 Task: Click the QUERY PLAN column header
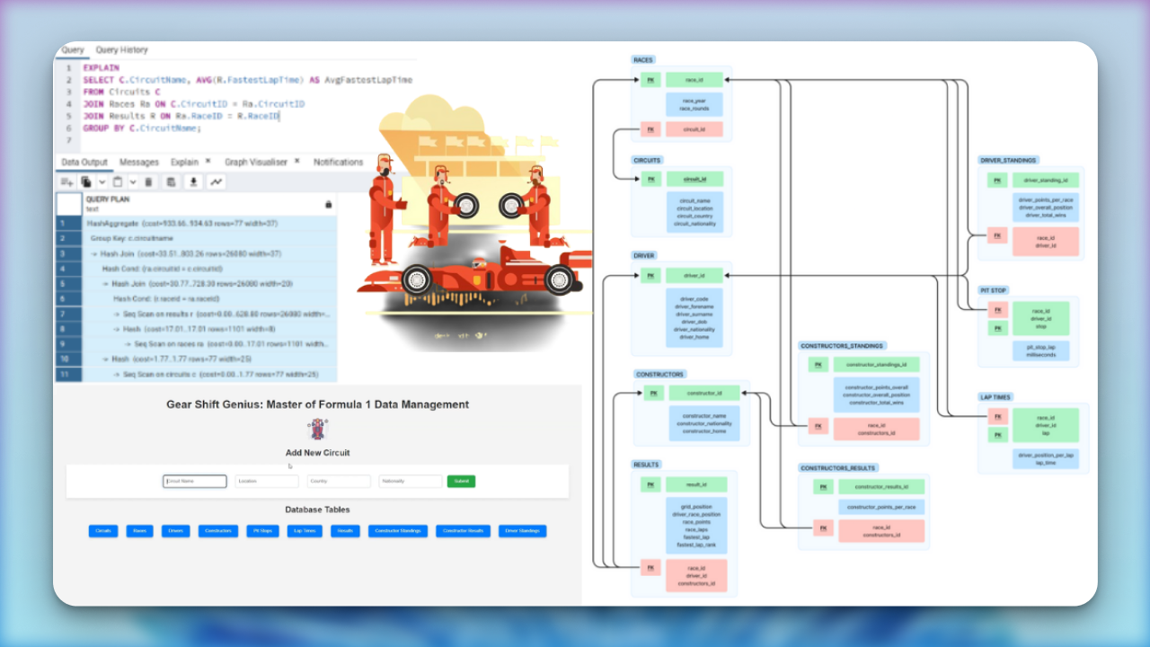(208, 204)
